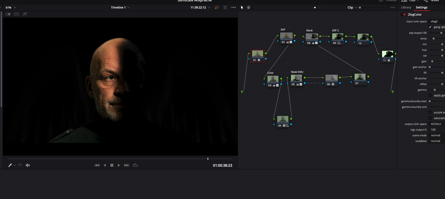445x199 pixels.
Task: Switch to the Library tab
Action: [x=406, y=7]
